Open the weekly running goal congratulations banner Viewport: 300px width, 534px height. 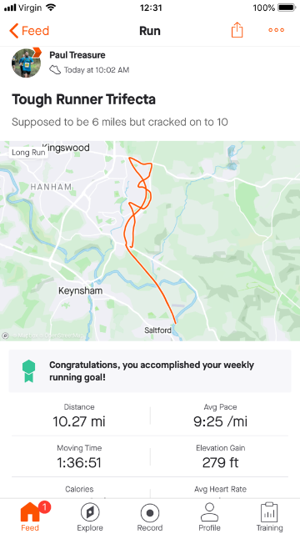tap(150, 370)
